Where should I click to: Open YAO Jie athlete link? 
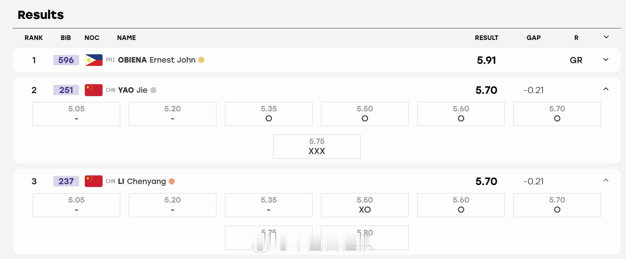(x=132, y=90)
